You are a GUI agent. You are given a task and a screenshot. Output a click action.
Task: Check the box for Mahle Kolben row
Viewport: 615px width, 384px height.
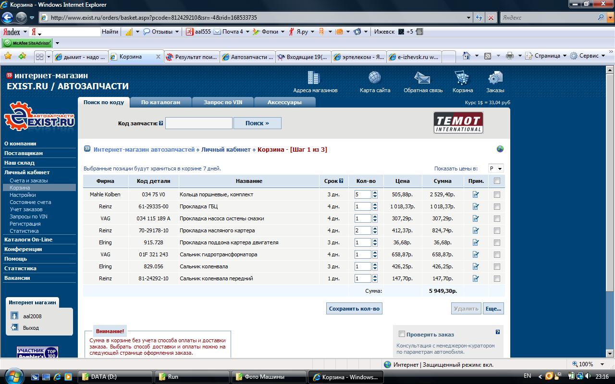point(497,194)
